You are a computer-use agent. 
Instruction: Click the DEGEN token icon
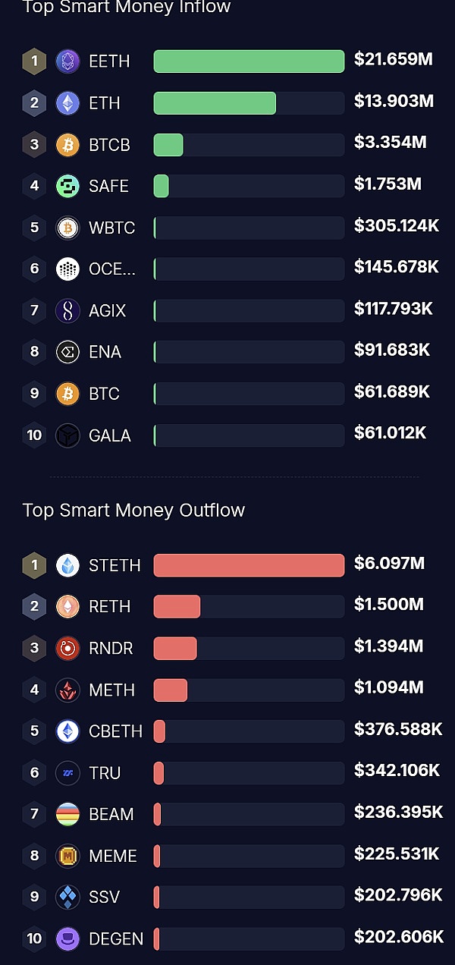67,938
